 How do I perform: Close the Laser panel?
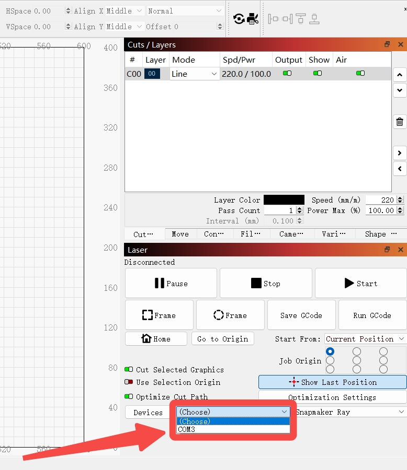400,250
